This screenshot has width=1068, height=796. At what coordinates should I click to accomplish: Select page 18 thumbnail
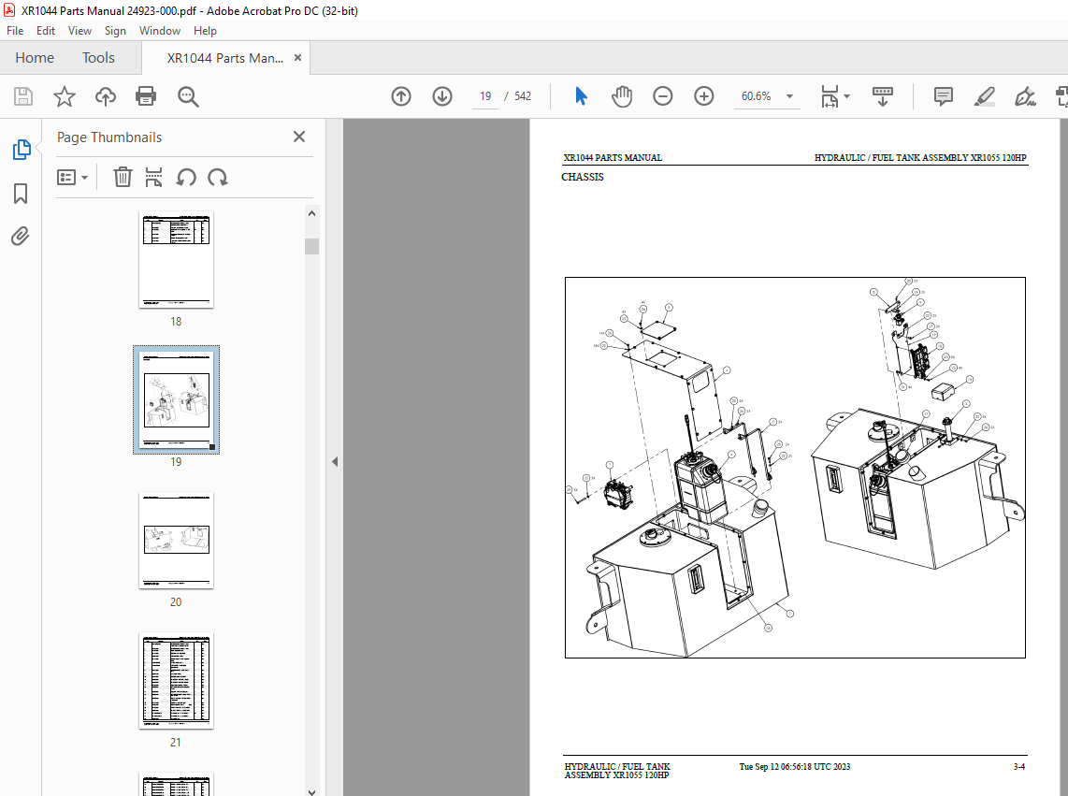176,260
